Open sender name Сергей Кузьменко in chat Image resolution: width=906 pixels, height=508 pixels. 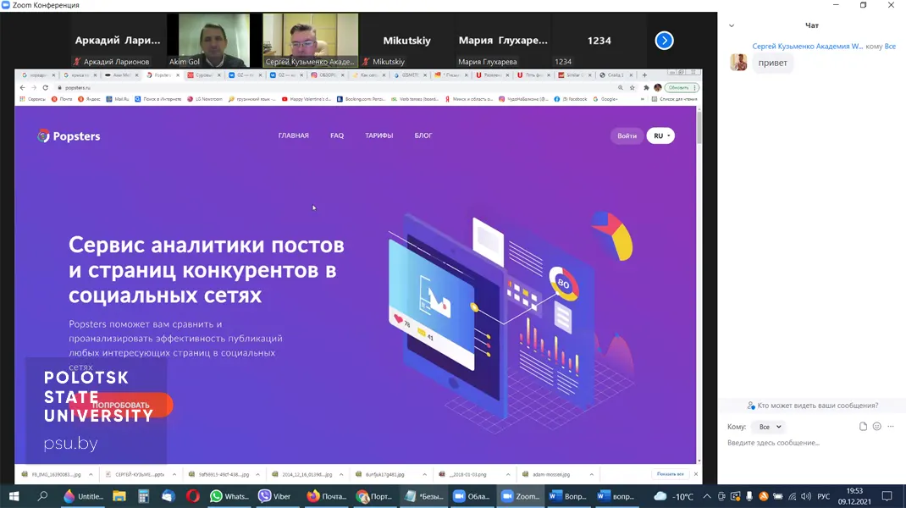(x=807, y=47)
